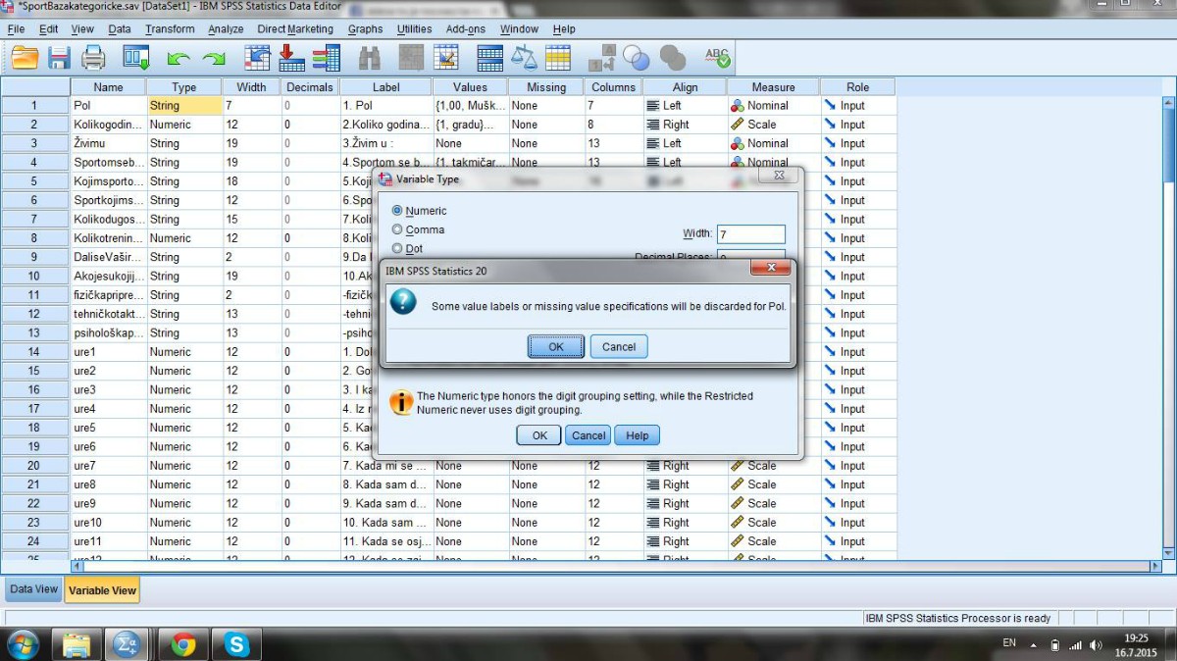1177x661 pixels.
Task: Click the Weight Cases scales icon
Action: pyautogui.click(x=525, y=58)
